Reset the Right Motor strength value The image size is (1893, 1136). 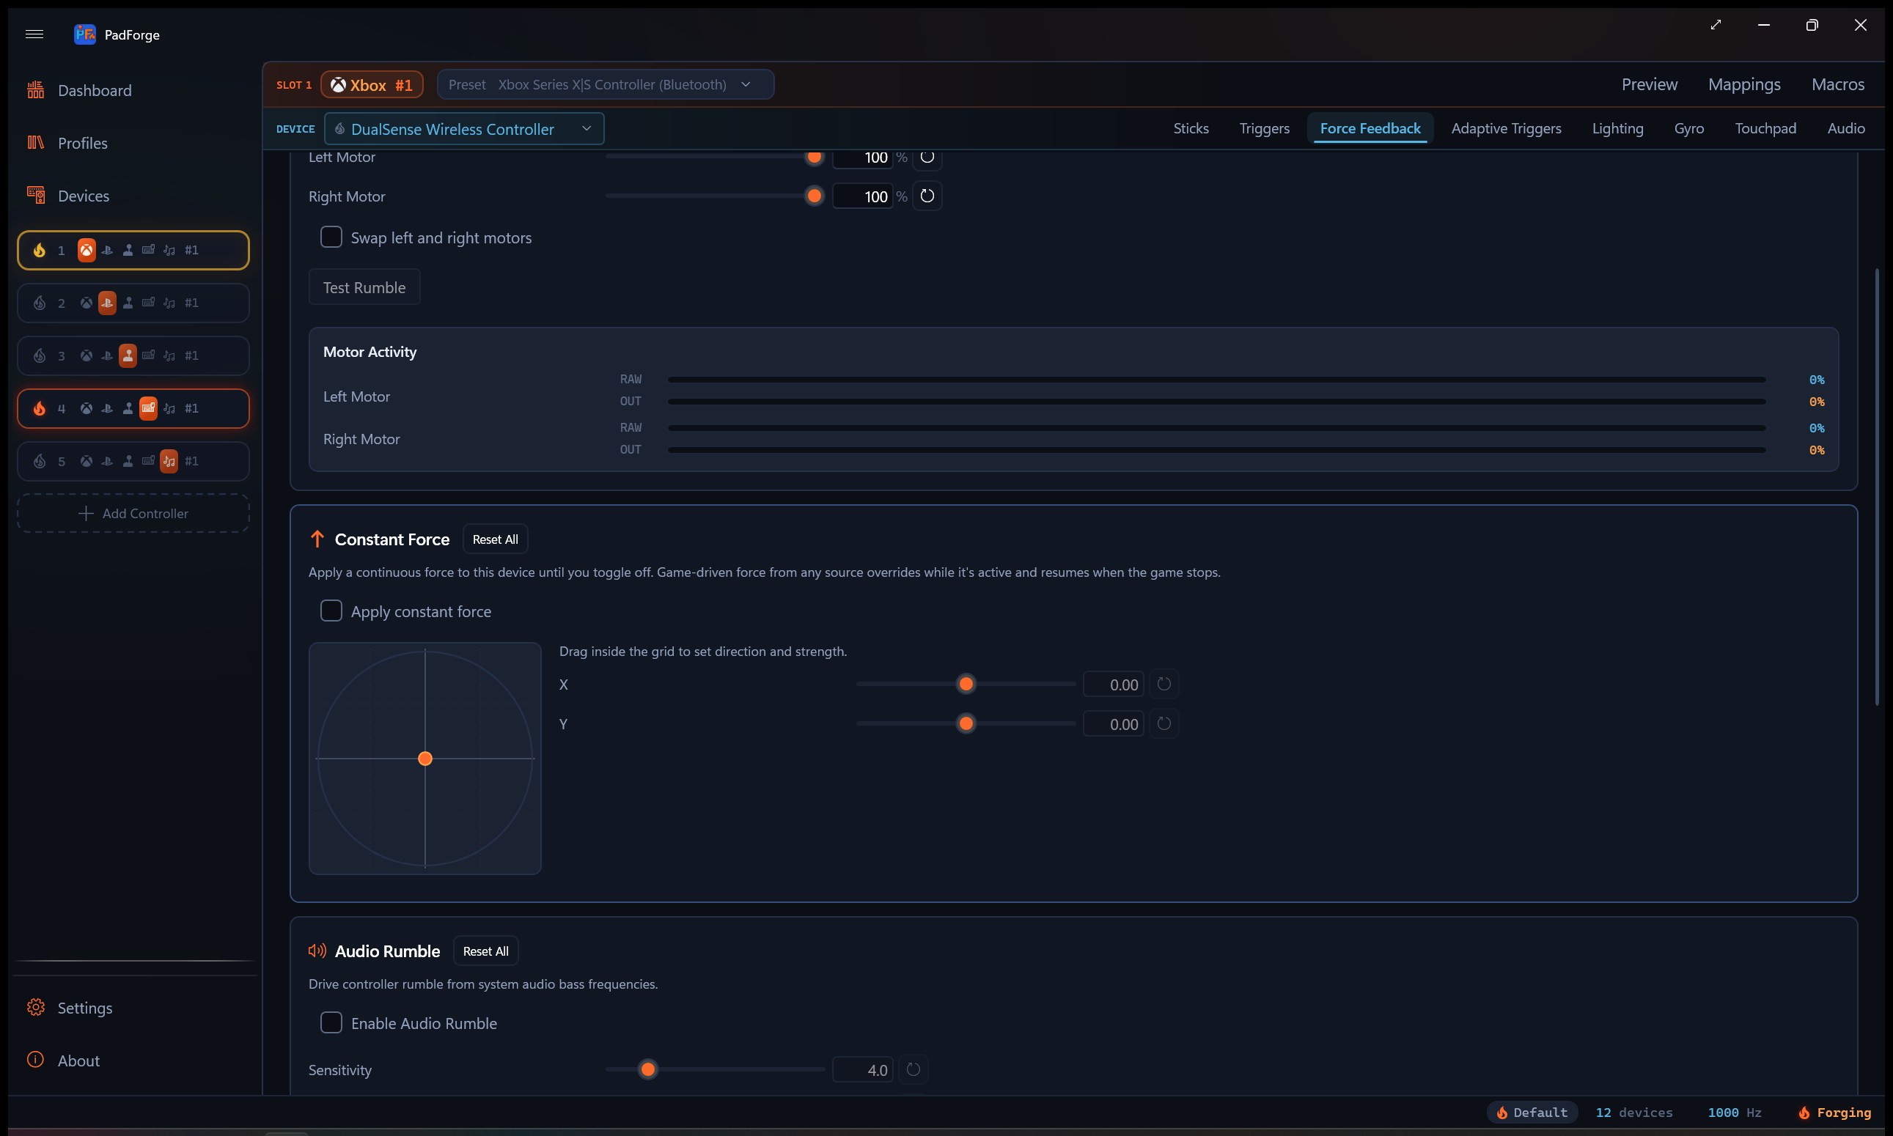(x=927, y=196)
